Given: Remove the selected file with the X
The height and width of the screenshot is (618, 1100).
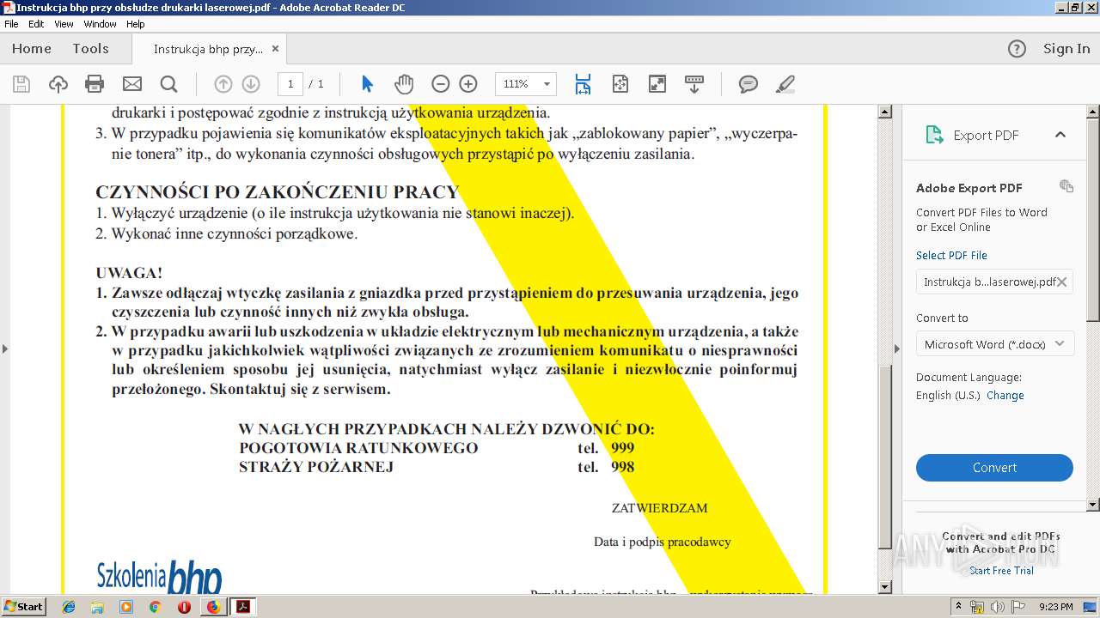Looking at the screenshot, I should pos(1062,282).
